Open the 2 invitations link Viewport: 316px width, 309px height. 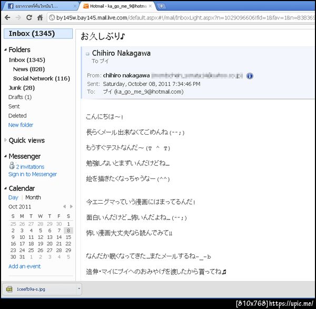click(x=30, y=167)
